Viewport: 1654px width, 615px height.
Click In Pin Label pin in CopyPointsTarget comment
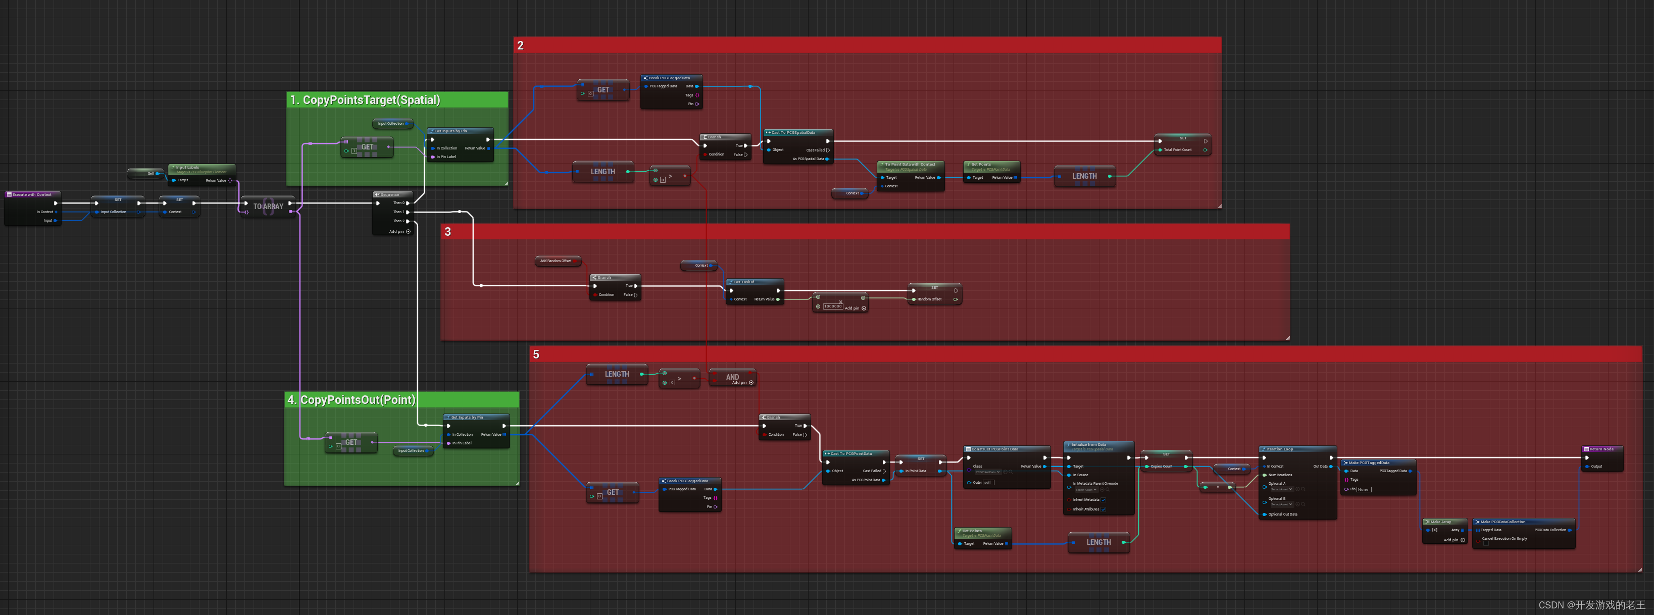[432, 157]
